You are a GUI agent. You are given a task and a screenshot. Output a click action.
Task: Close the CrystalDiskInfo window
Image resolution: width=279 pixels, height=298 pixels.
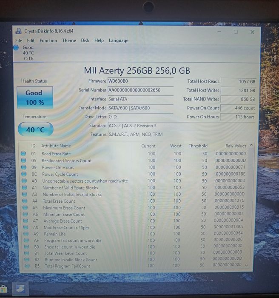pos(252,32)
